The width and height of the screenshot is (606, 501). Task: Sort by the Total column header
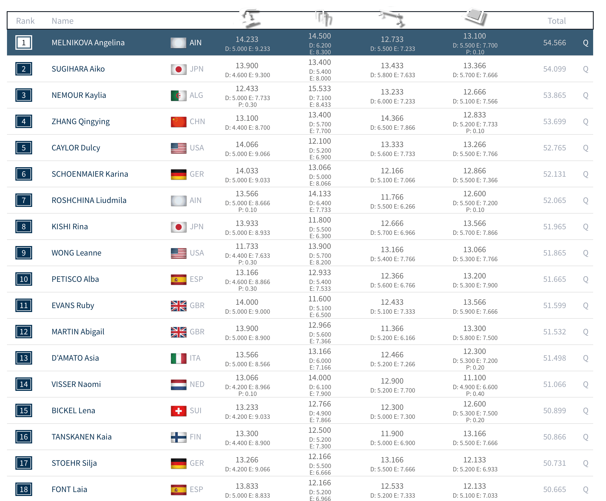point(556,21)
